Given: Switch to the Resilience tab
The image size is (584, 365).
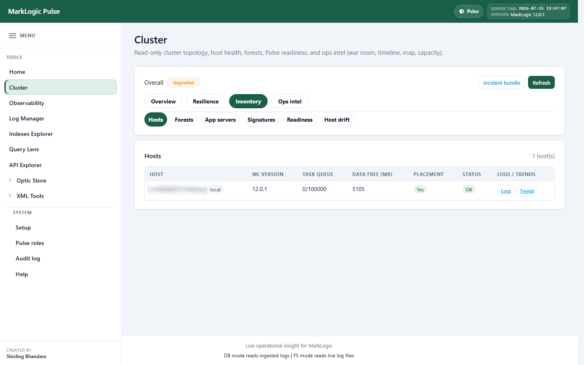Looking at the screenshot, I should [206, 101].
